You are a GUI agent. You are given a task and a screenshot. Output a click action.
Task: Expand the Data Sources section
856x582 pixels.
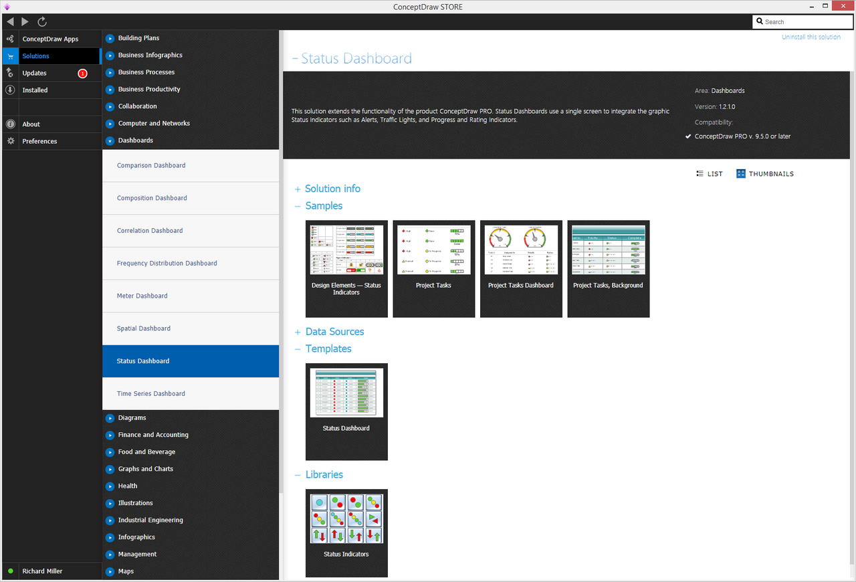click(298, 332)
